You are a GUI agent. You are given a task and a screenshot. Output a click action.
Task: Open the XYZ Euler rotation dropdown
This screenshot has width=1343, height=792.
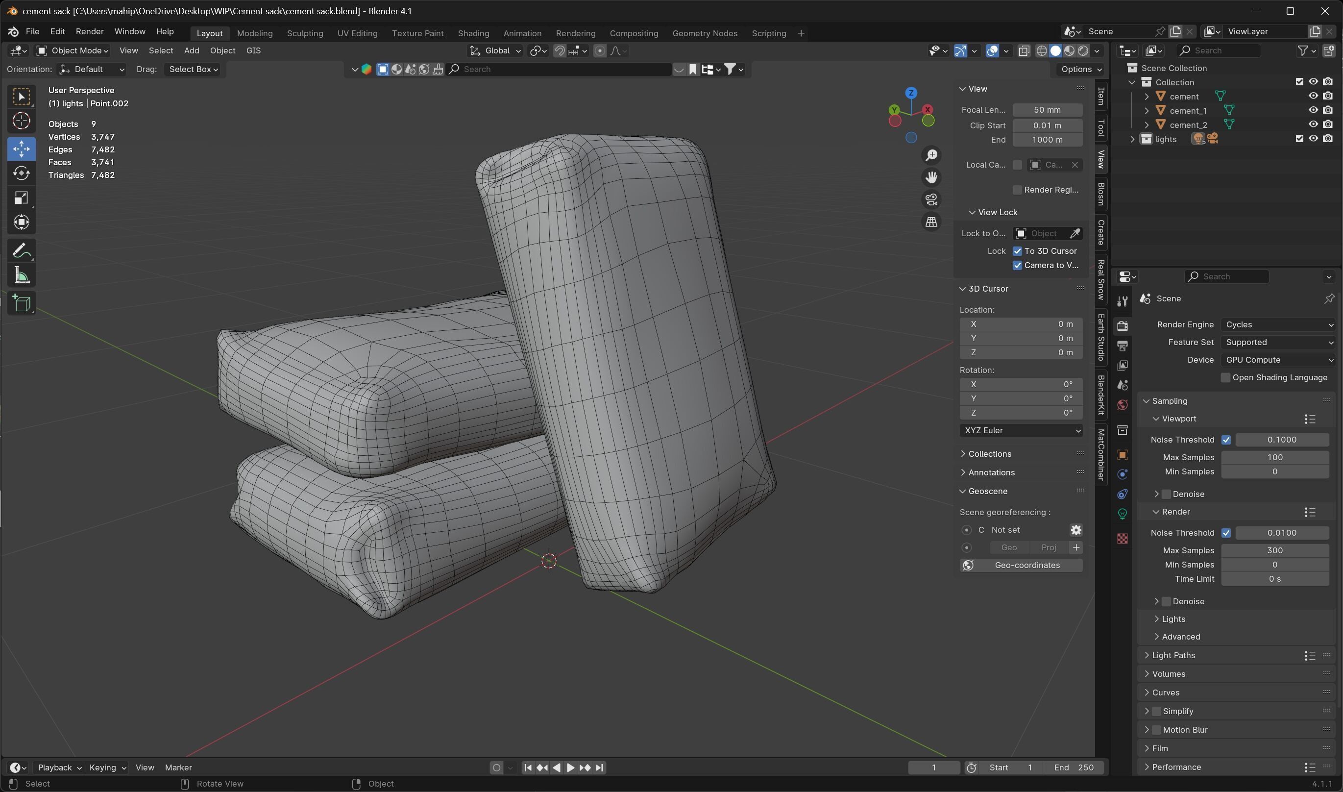(1021, 430)
